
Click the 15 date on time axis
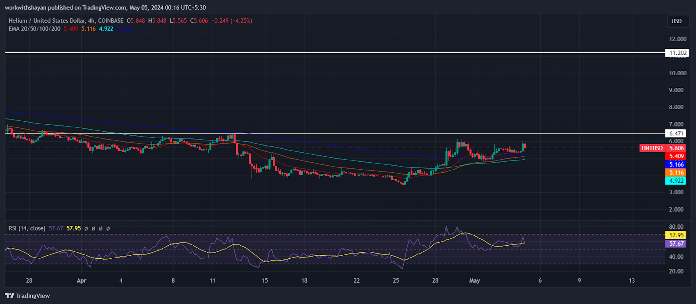click(265, 281)
